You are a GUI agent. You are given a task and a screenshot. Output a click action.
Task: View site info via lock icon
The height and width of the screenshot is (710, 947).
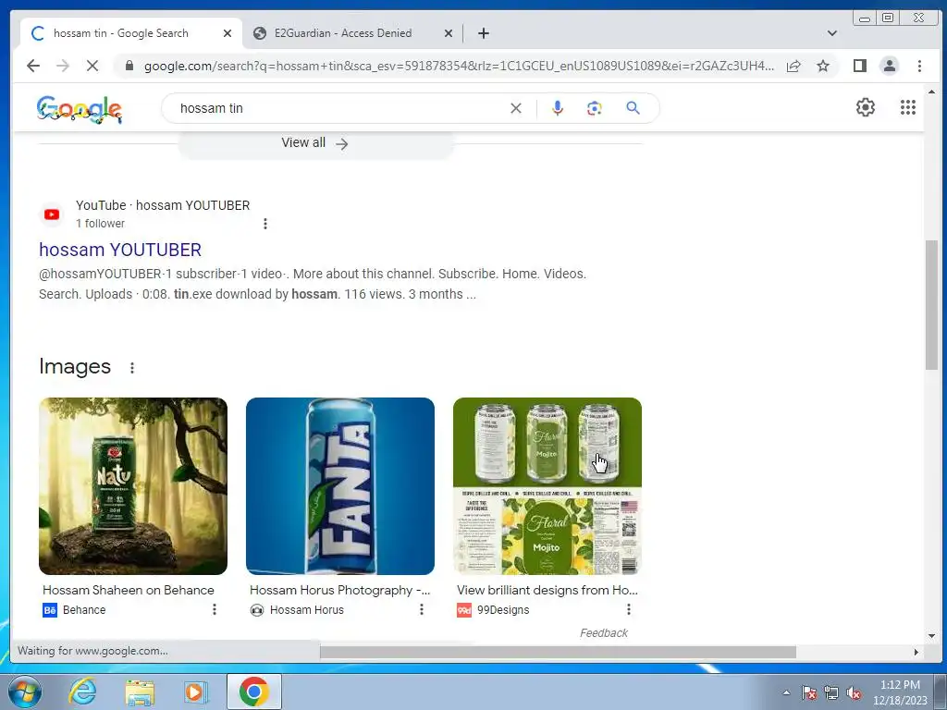[129, 66]
